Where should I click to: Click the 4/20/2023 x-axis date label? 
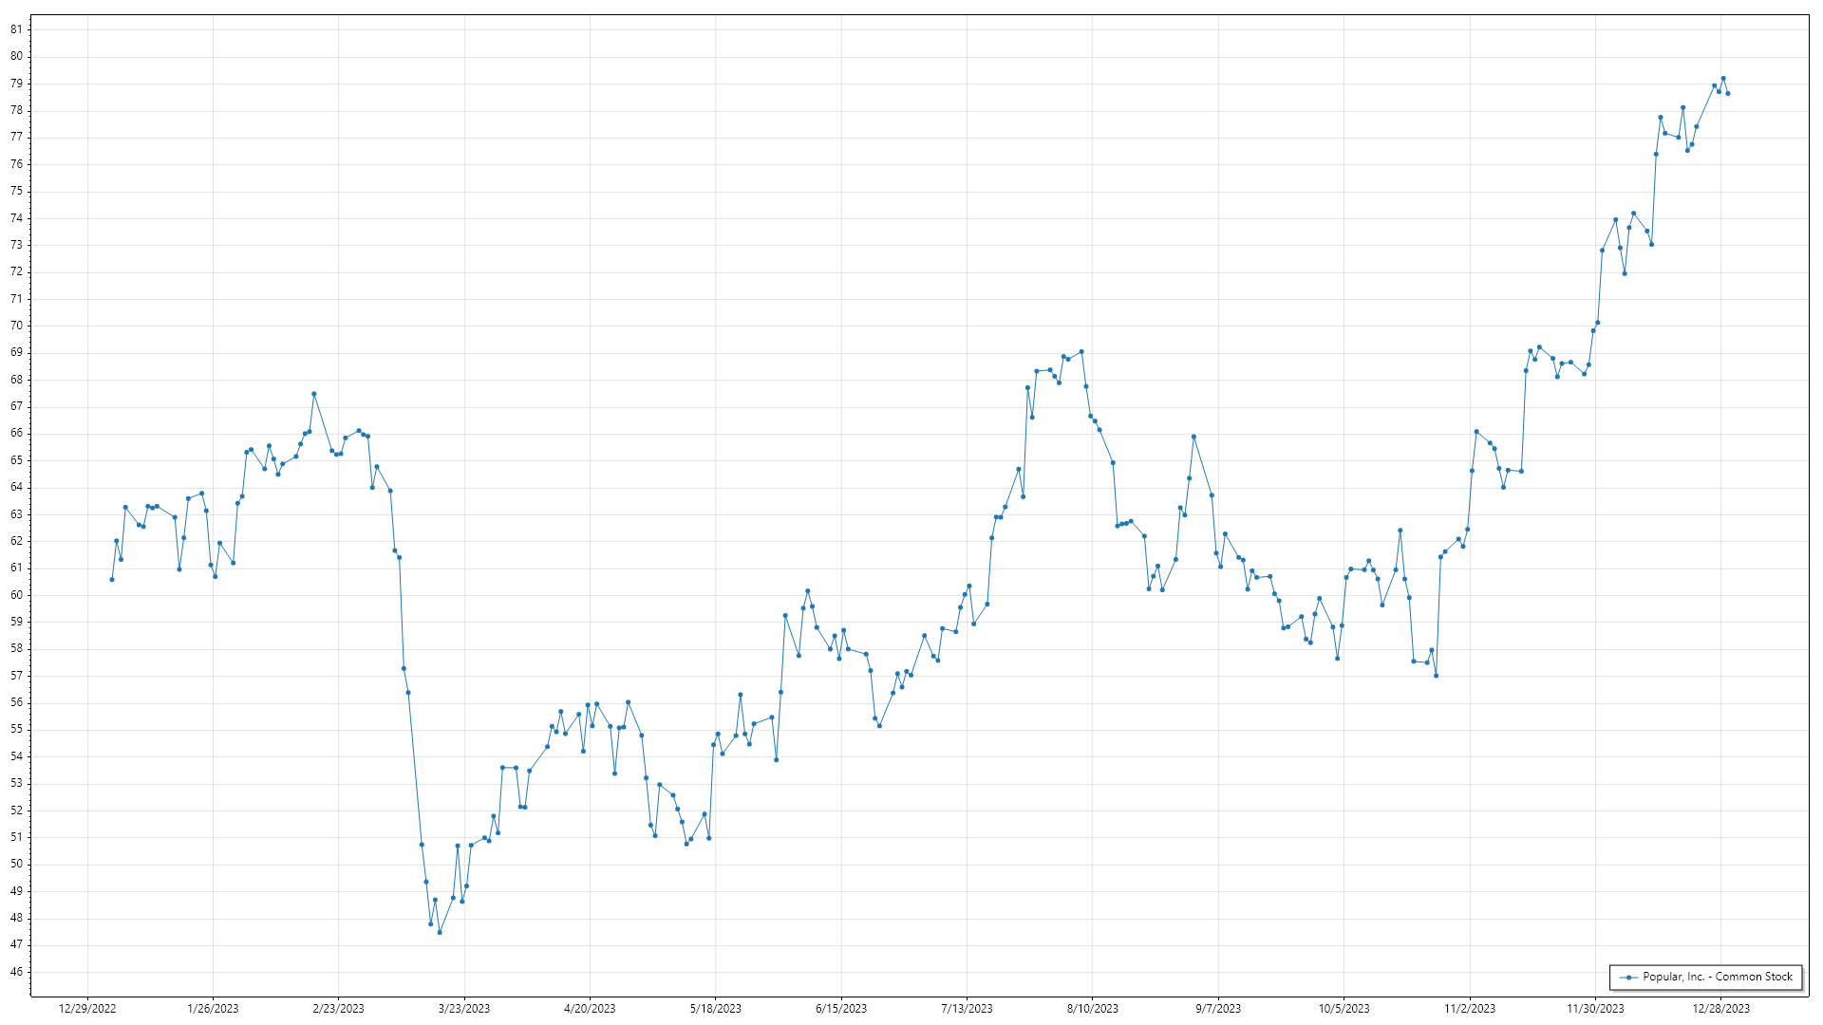pos(590,1009)
